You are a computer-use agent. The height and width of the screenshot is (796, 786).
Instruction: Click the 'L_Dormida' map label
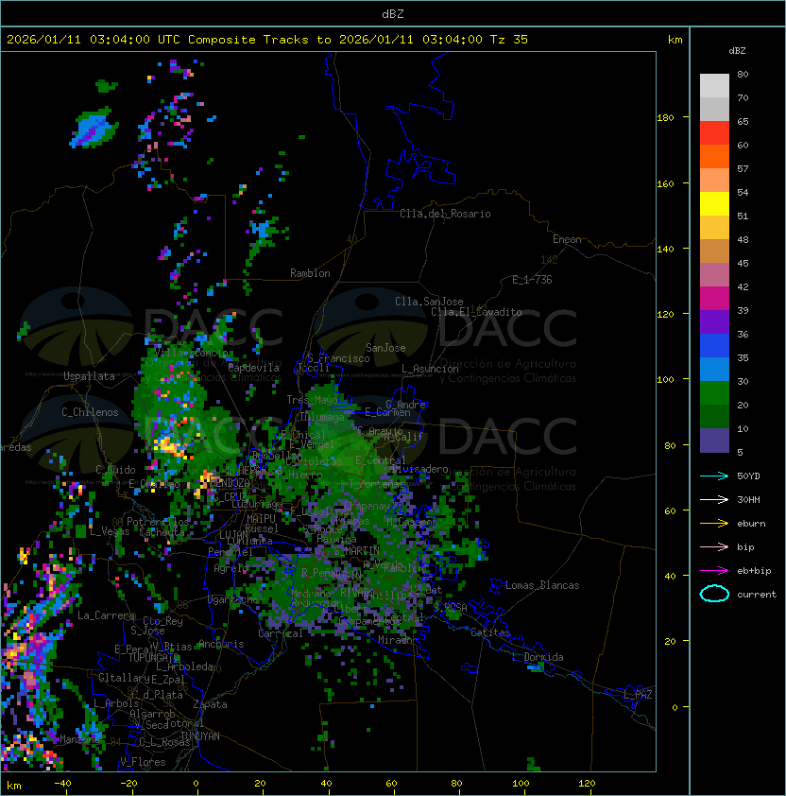pos(538,657)
